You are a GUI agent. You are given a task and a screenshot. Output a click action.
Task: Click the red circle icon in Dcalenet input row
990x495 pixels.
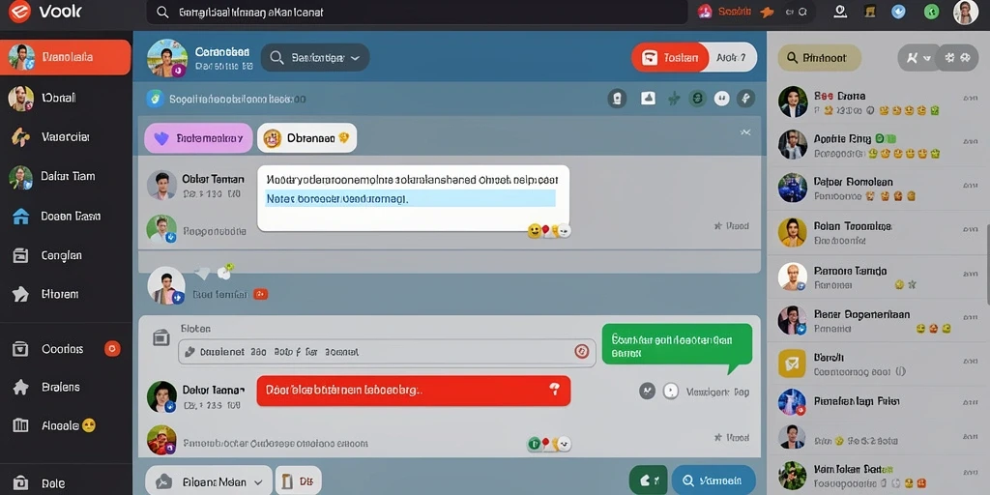pyautogui.click(x=581, y=352)
